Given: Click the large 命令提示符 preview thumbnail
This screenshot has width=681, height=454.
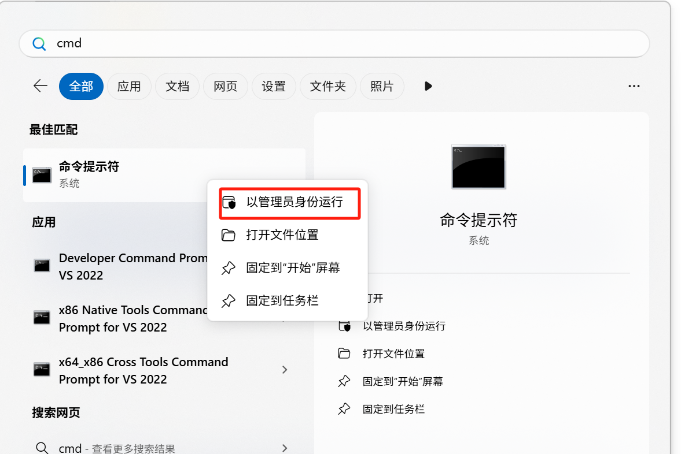Looking at the screenshot, I should (478, 166).
